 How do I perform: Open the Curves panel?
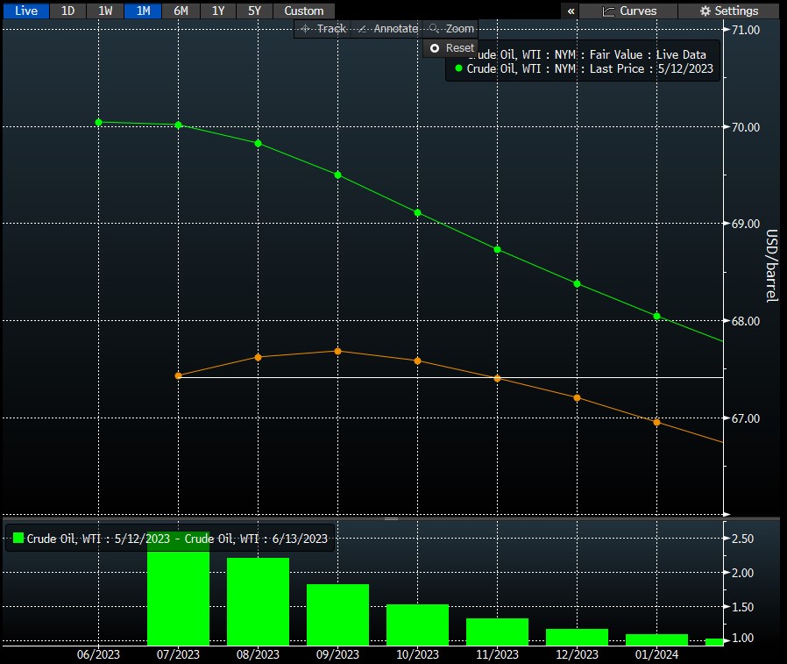(x=628, y=11)
